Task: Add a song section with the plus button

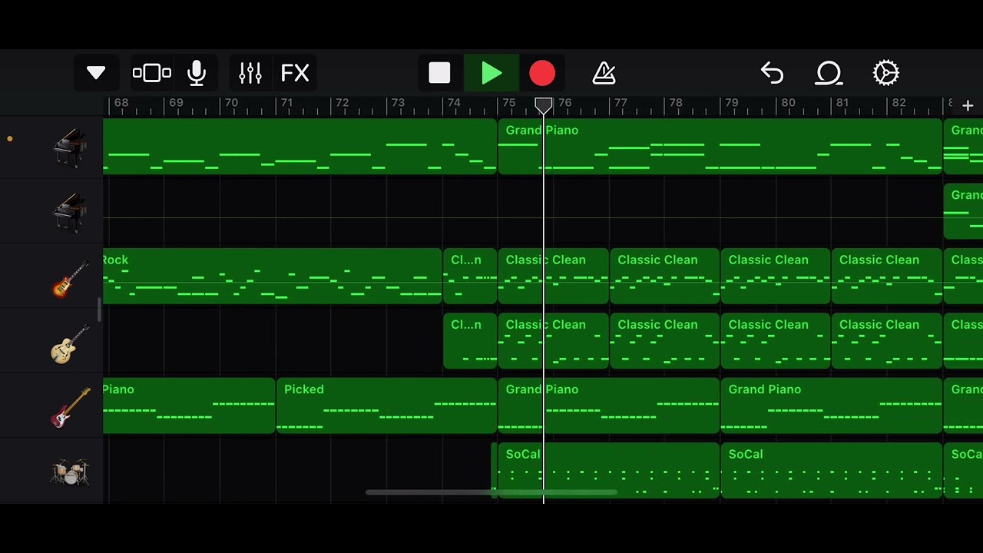Action: pyautogui.click(x=968, y=105)
